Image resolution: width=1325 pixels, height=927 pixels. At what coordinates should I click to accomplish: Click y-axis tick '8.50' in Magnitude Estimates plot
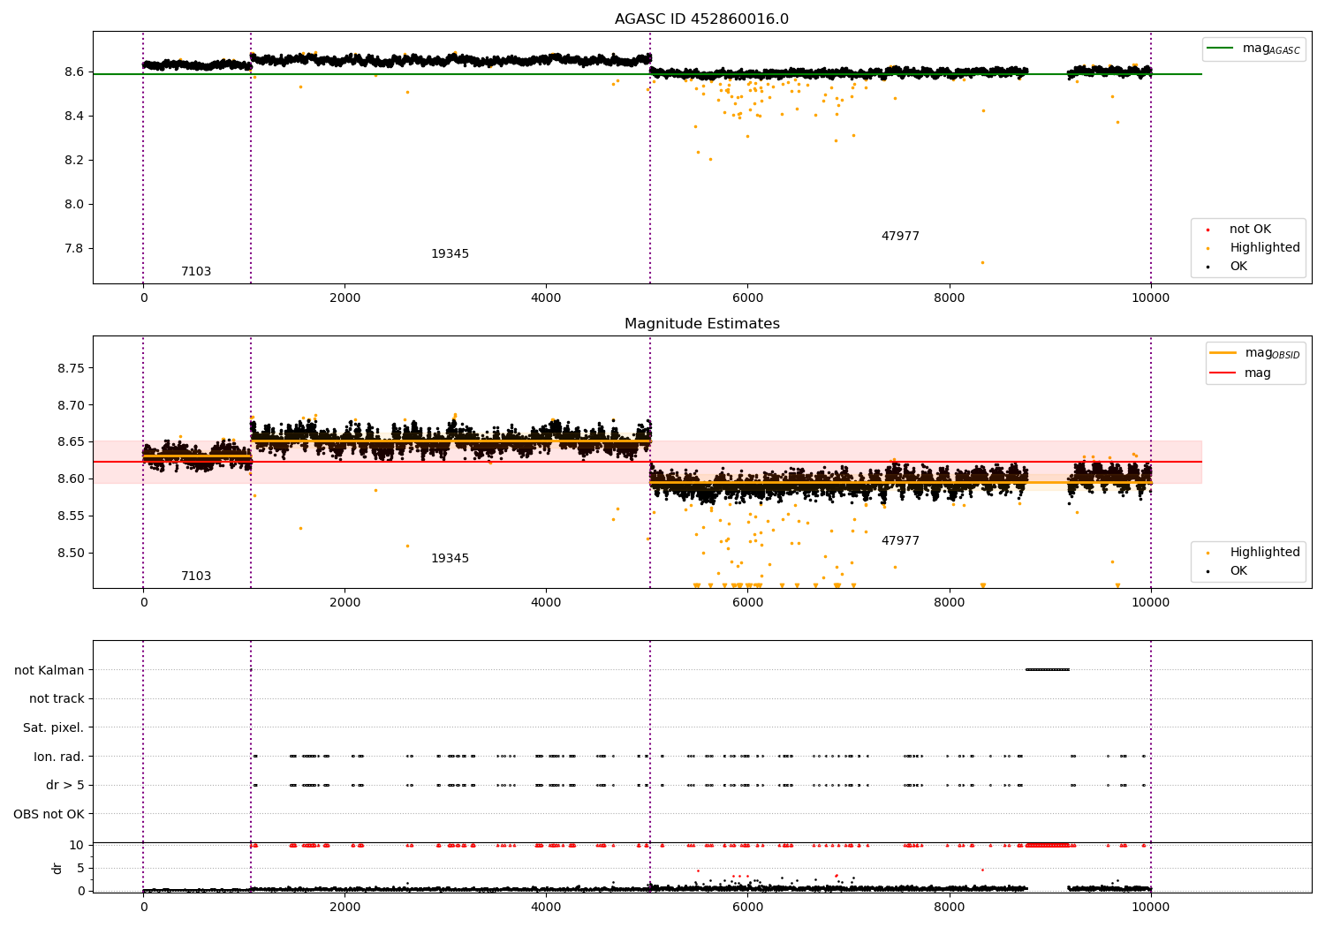[71, 554]
